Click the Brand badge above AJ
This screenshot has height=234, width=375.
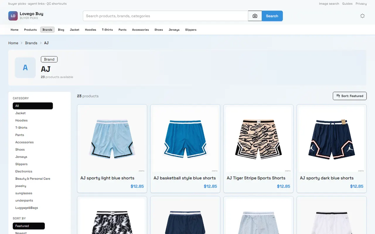49,59
